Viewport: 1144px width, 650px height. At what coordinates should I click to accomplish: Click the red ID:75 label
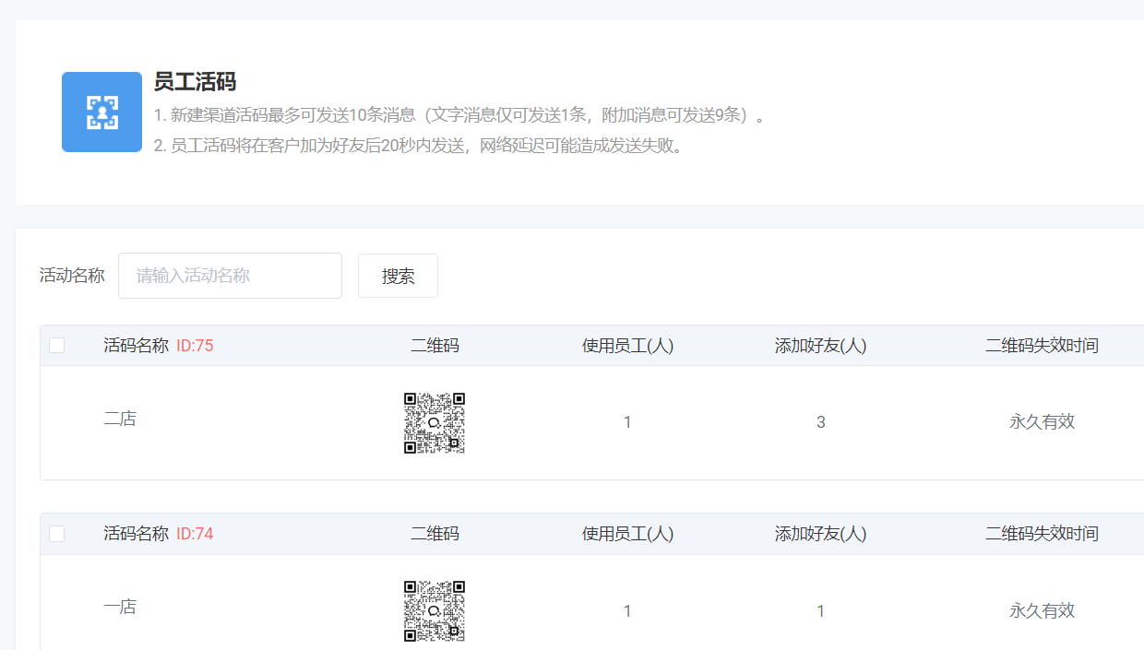(195, 346)
